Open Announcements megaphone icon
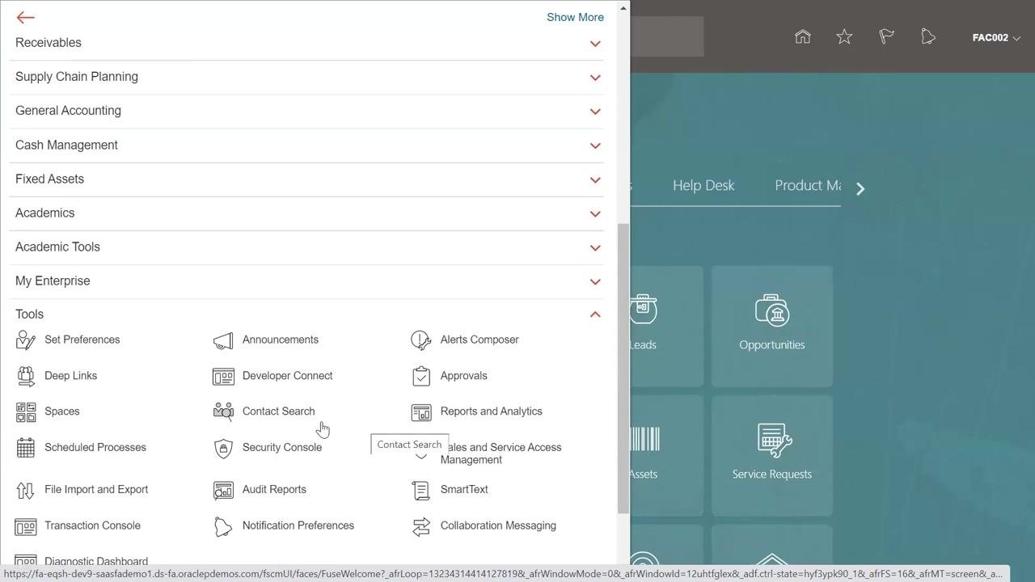The height and width of the screenshot is (582, 1035). [223, 340]
